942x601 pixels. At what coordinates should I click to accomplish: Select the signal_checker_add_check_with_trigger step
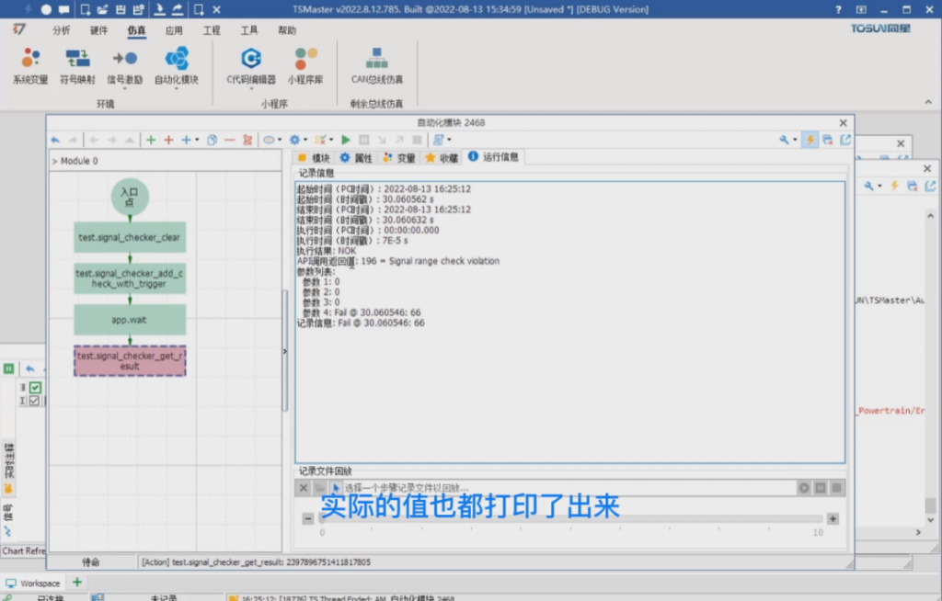coord(130,278)
